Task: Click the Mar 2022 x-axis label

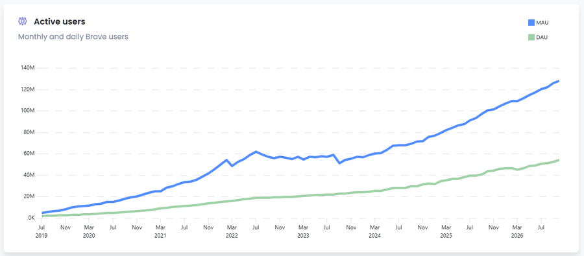Action: tap(232, 231)
